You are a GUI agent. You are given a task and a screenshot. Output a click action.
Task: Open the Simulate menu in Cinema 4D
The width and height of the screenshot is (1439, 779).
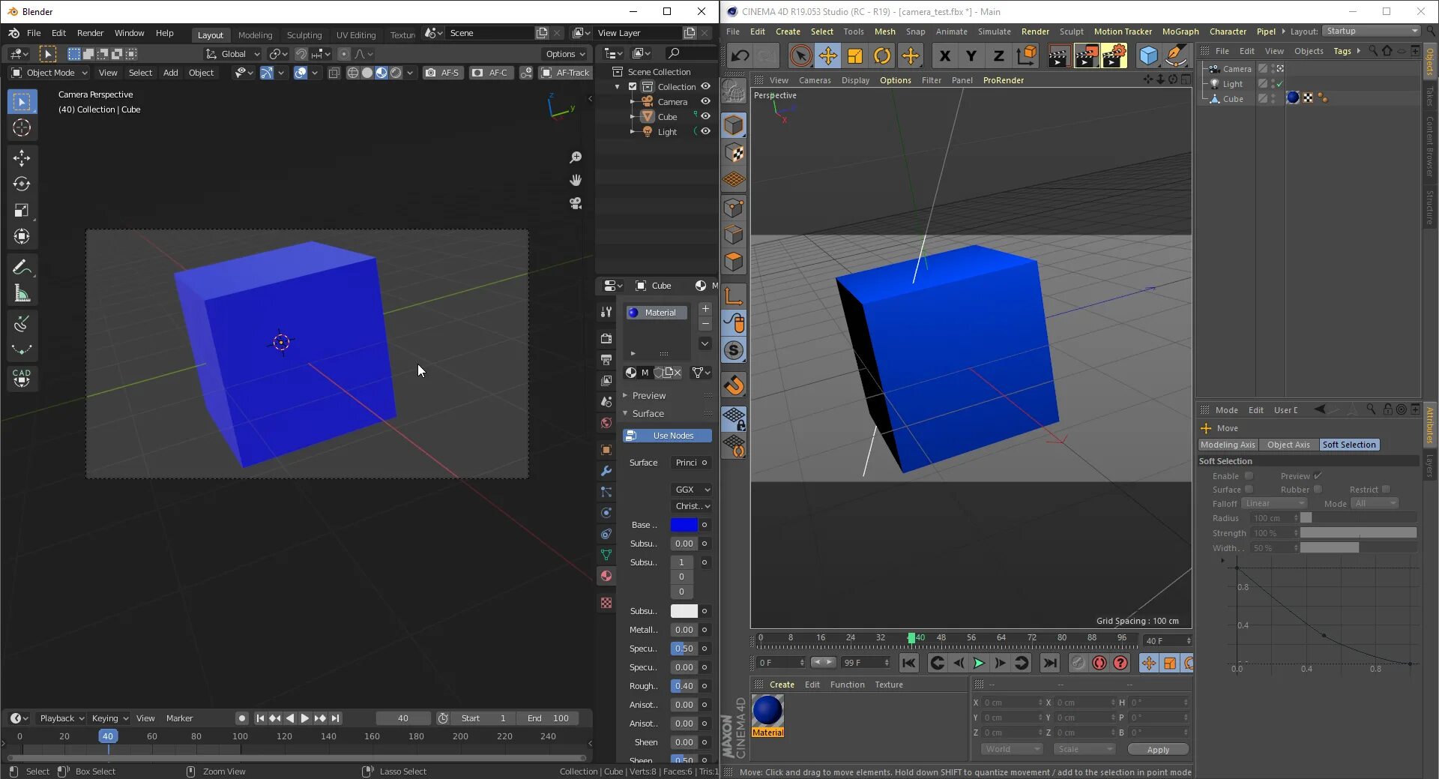coord(995,31)
